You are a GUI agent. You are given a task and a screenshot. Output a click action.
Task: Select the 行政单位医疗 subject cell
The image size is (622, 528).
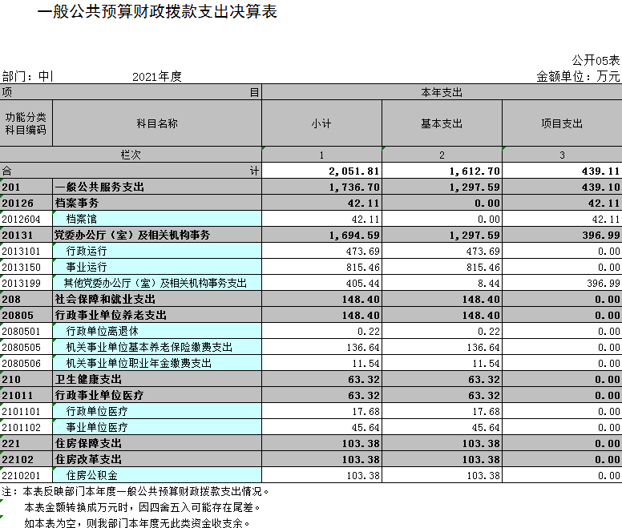pyautogui.click(x=156, y=411)
